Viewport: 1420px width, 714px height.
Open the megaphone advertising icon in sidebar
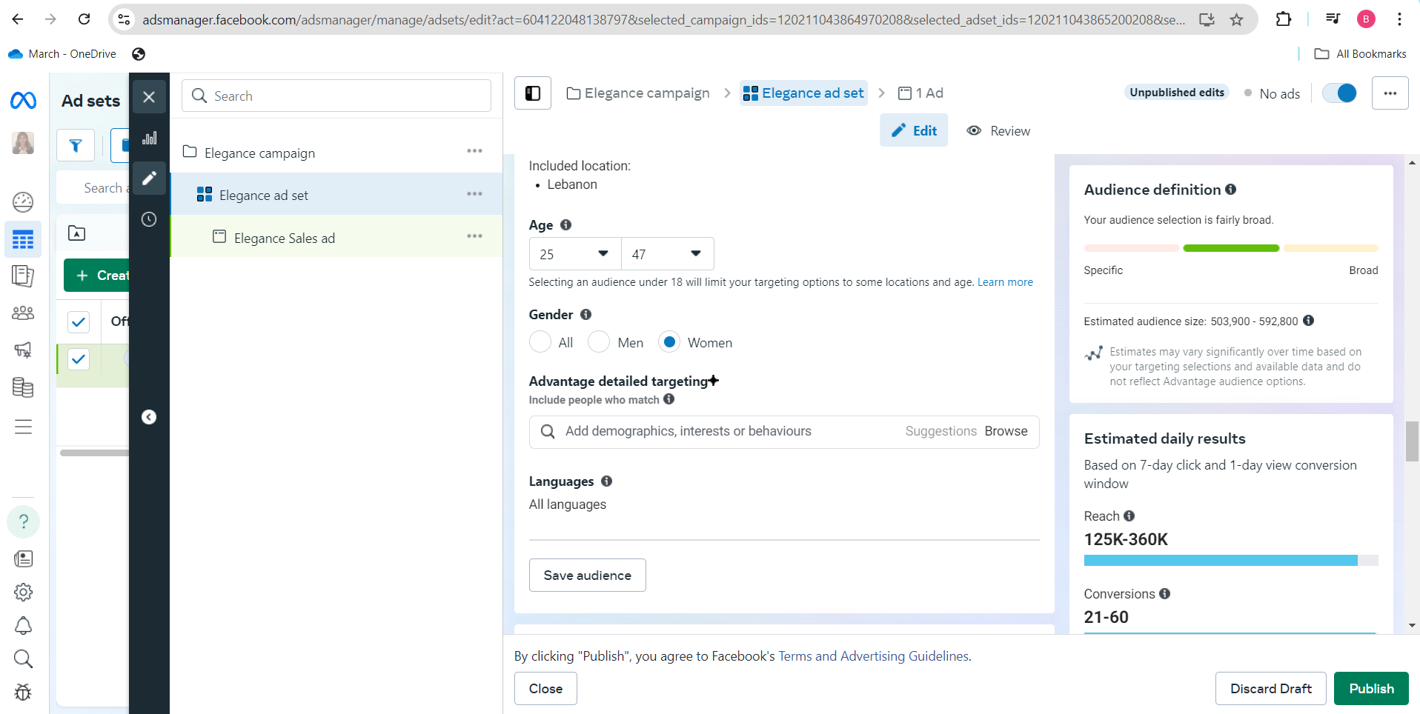point(23,350)
